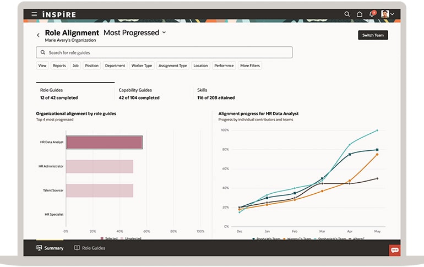This screenshot has width=424, height=267.
Task: Click the Talent Sourcer bar in chart
Action: click(x=100, y=190)
